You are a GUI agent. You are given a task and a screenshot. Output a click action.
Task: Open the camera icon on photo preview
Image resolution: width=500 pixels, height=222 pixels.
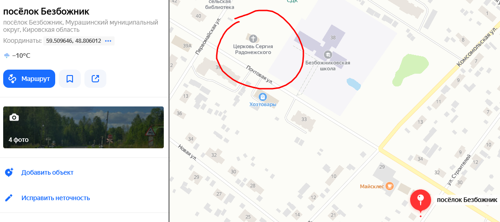click(14, 118)
